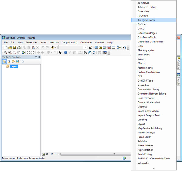Choose Editor in toolbar list
Image resolution: width=182 pixels, height=171 pixels.
click(x=153, y=59)
